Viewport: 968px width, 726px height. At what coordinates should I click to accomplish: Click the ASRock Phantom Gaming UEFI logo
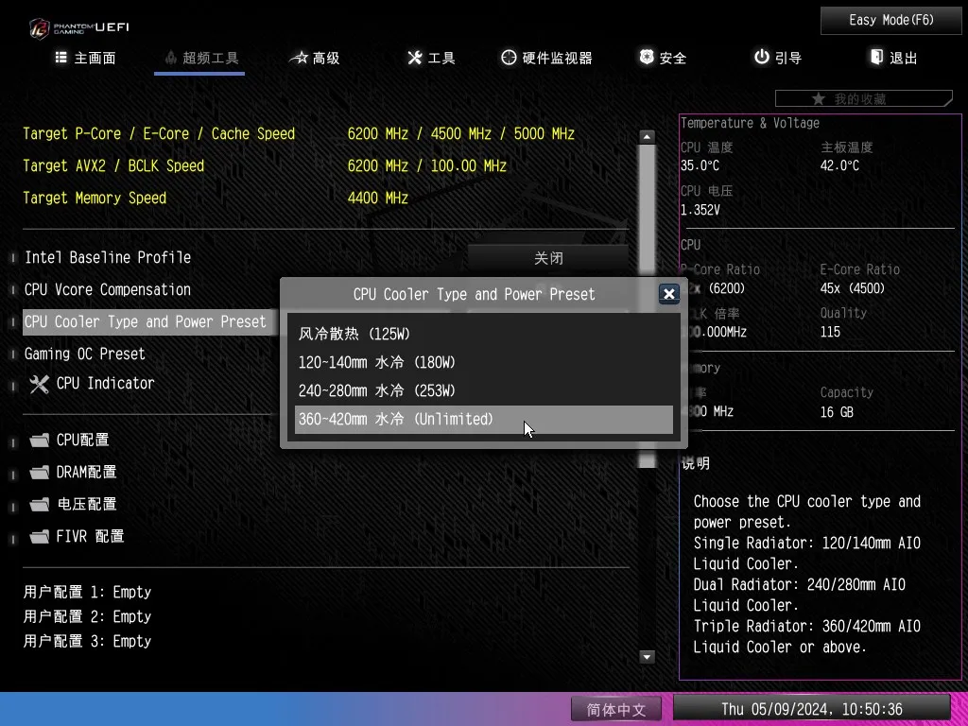79,27
